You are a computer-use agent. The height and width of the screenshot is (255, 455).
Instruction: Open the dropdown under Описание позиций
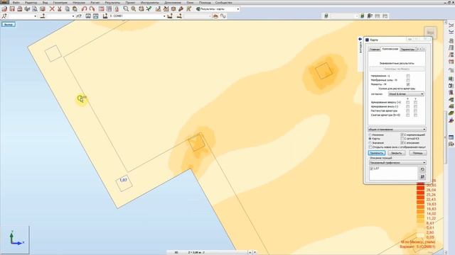coord(397,163)
